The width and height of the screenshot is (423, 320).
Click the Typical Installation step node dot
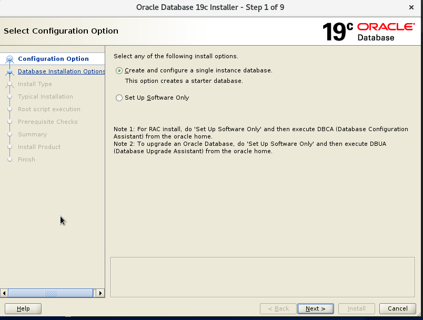point(9,97)
